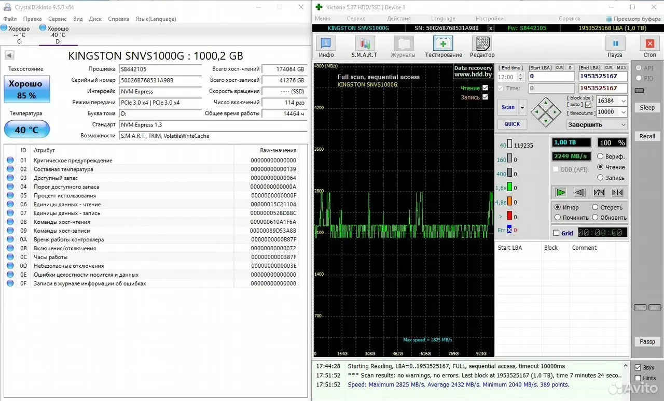This screenshot has width=664, height=401.
Task: Click the MAX button next to End LBA
Action: [621, 67]
